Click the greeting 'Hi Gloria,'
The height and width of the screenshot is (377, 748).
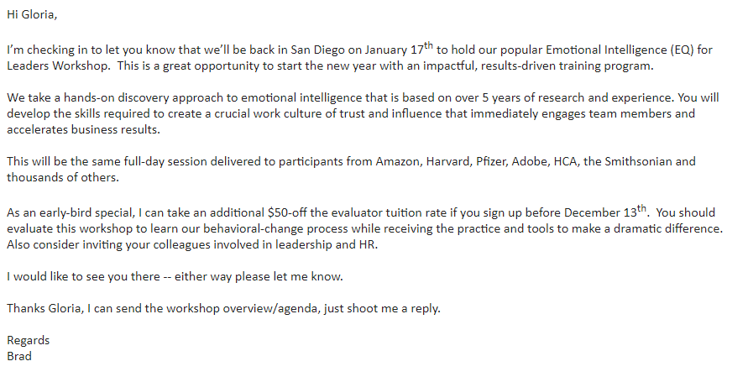[x=32, y=15]
